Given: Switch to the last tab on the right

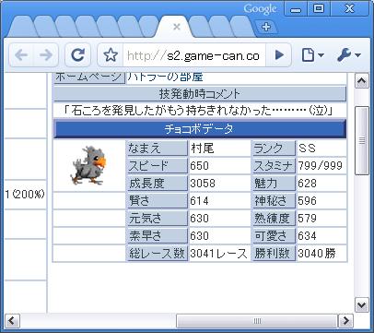Looking at the screenshot, I should [x=241, y=27].
